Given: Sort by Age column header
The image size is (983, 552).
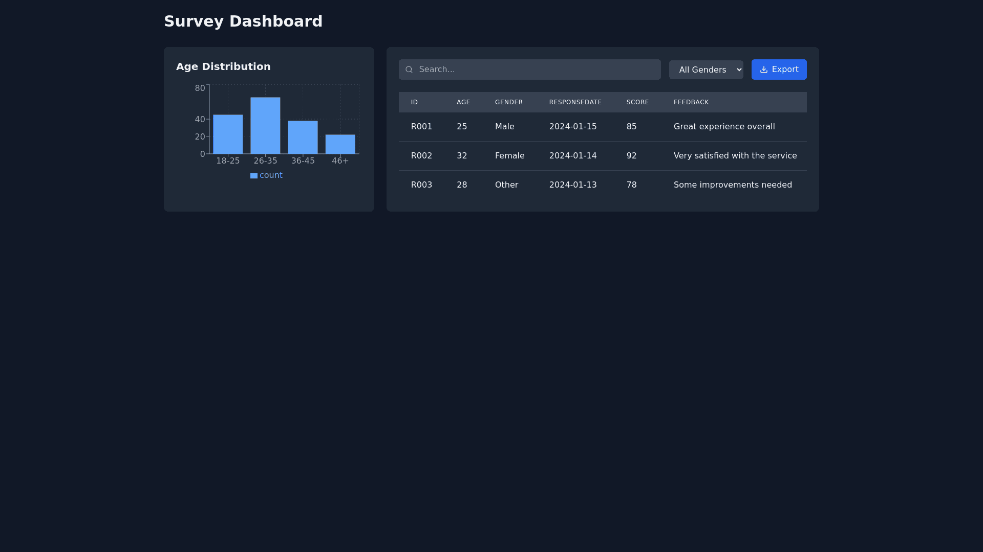Looking at the screenshot, I should pos(463,102).
